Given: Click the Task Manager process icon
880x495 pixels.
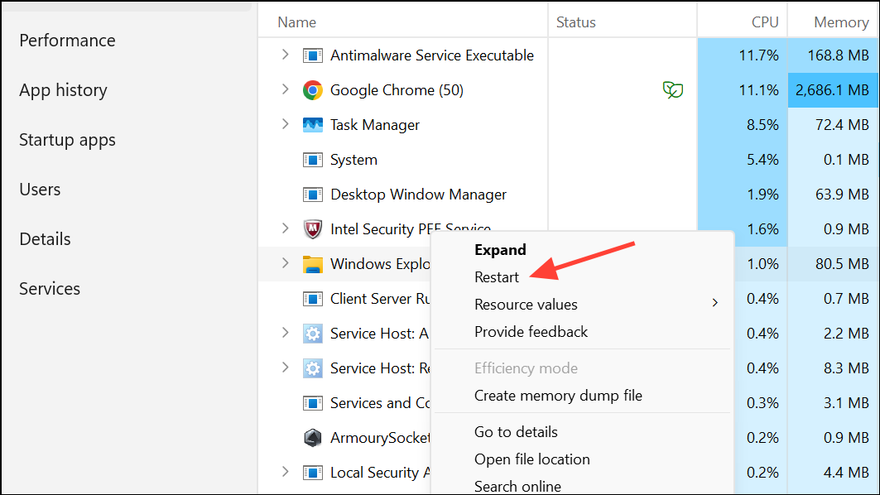Looking at the screenshot, I should click(x=313, y=125).
